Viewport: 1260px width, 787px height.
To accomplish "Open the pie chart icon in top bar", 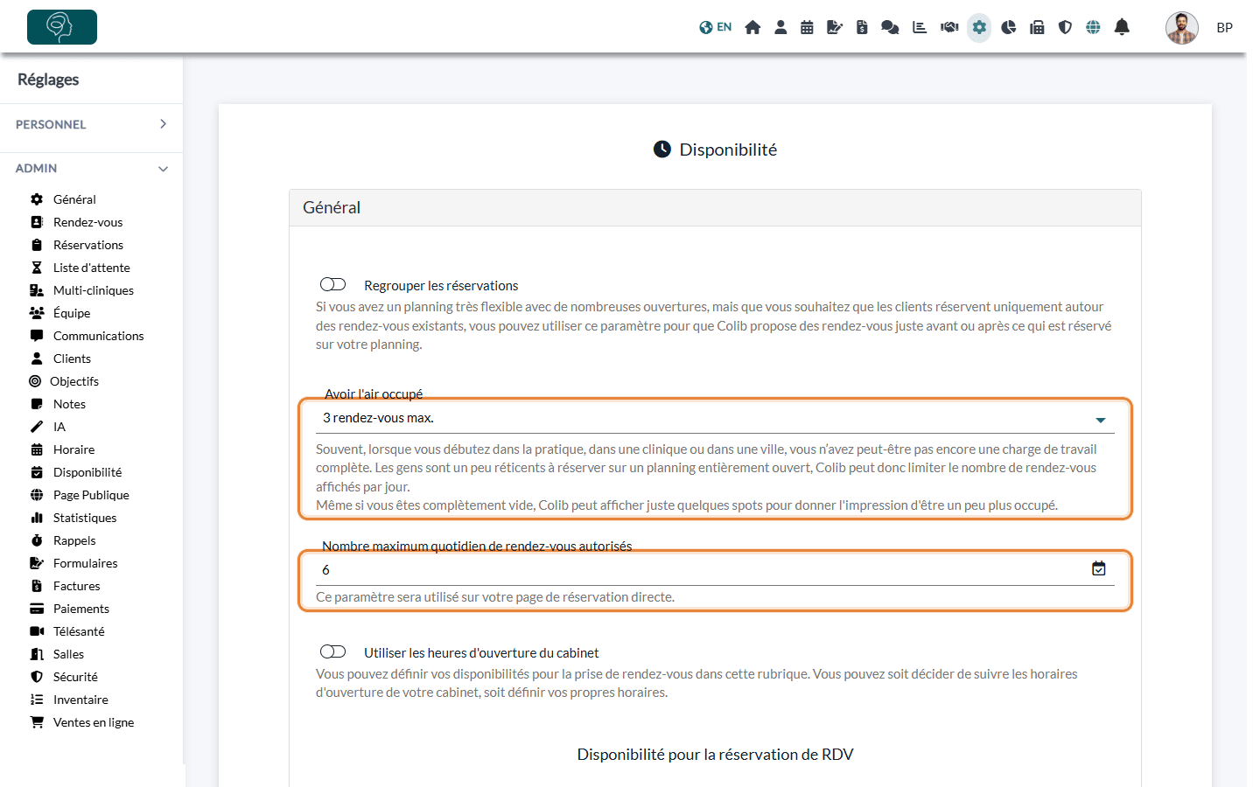I will click(1009, 27).
